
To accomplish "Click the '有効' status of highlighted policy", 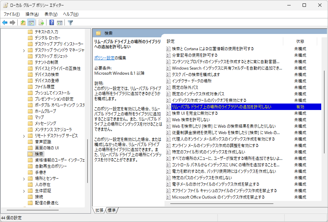I will pos(300,107).
